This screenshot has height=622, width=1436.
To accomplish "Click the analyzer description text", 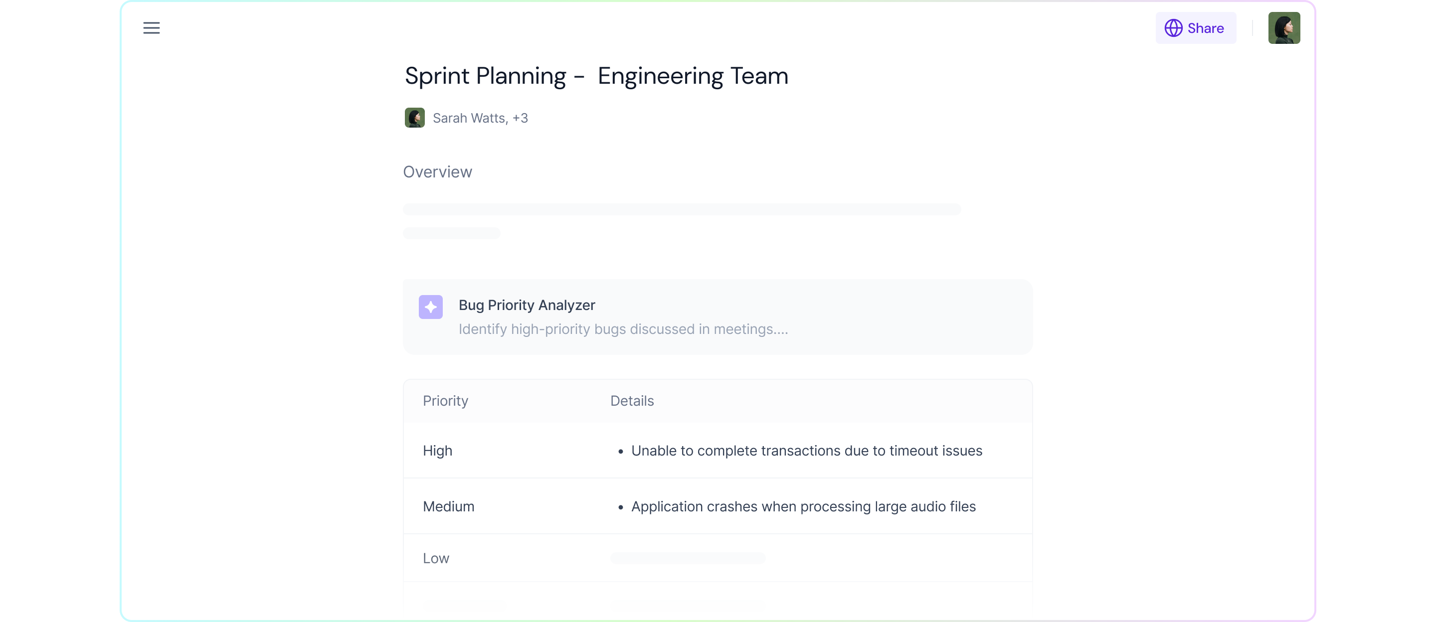I will (x=623, y=329).
